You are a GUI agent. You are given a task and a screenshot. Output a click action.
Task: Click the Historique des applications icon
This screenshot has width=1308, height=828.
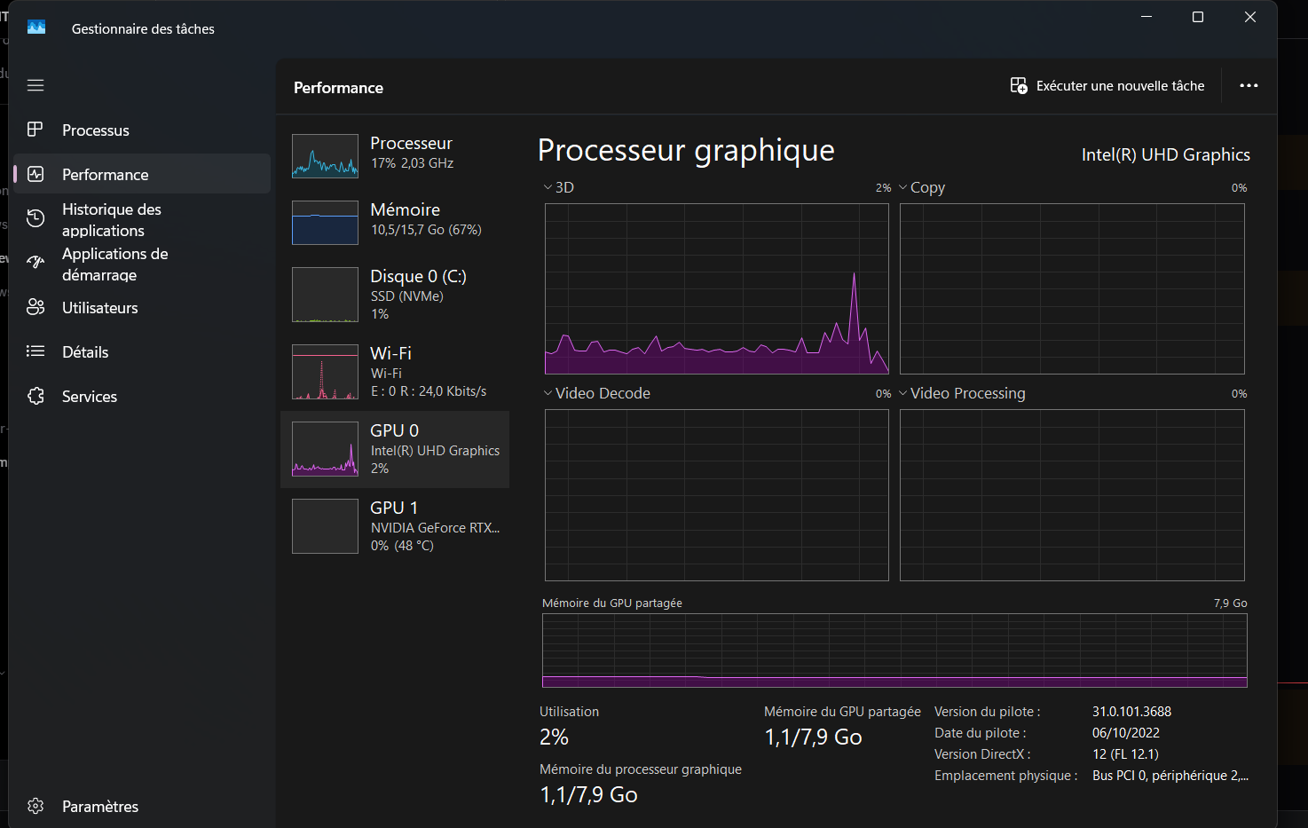(x=35, y=218)
